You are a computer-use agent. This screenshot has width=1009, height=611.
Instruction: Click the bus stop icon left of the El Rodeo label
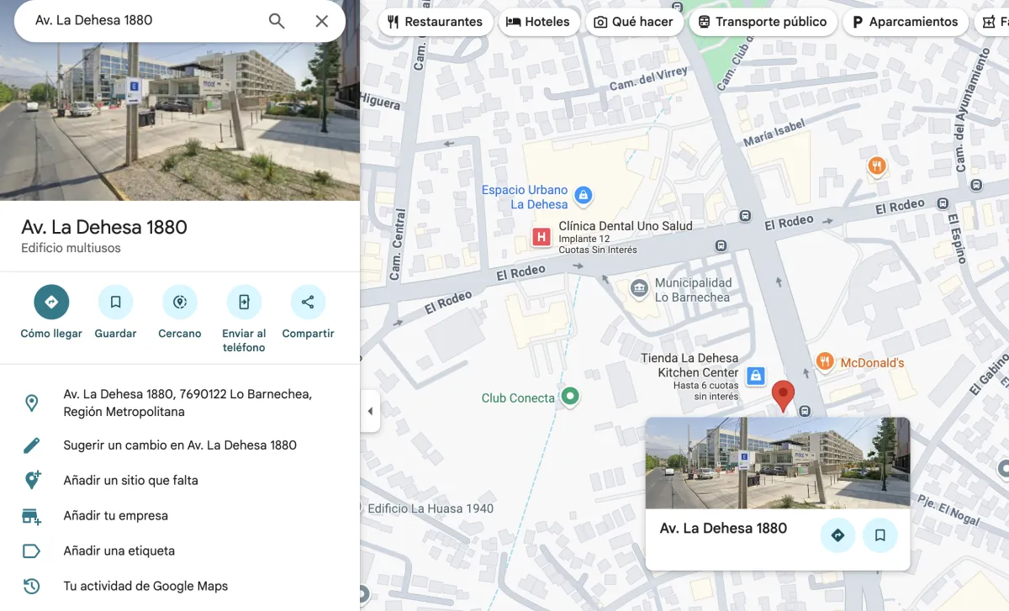(745, 216)
